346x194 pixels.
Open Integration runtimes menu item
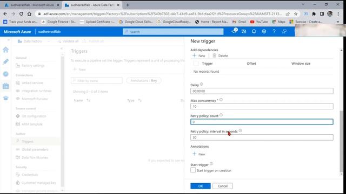click(x=36, y=91)
